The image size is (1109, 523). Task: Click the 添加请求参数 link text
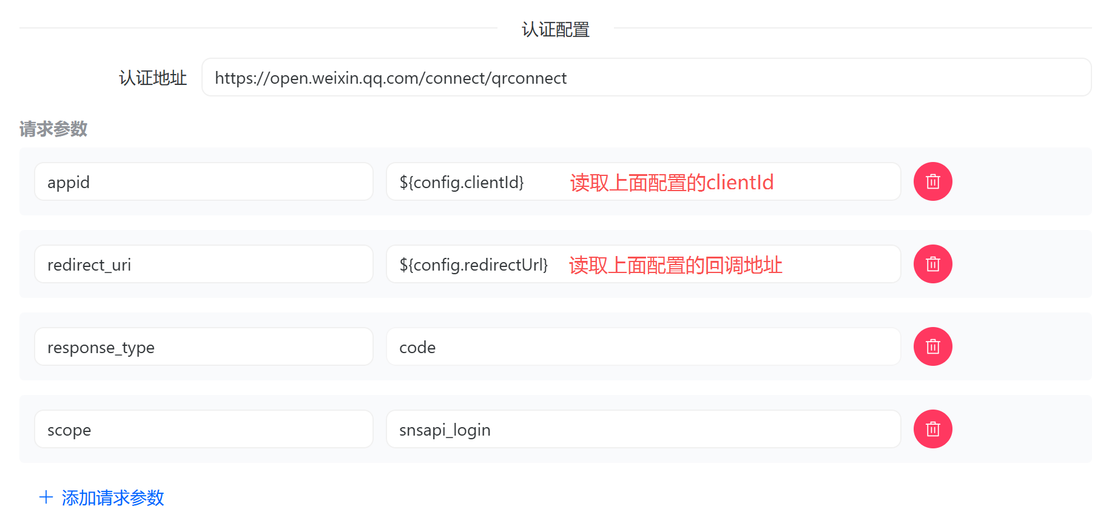(113, 498)
